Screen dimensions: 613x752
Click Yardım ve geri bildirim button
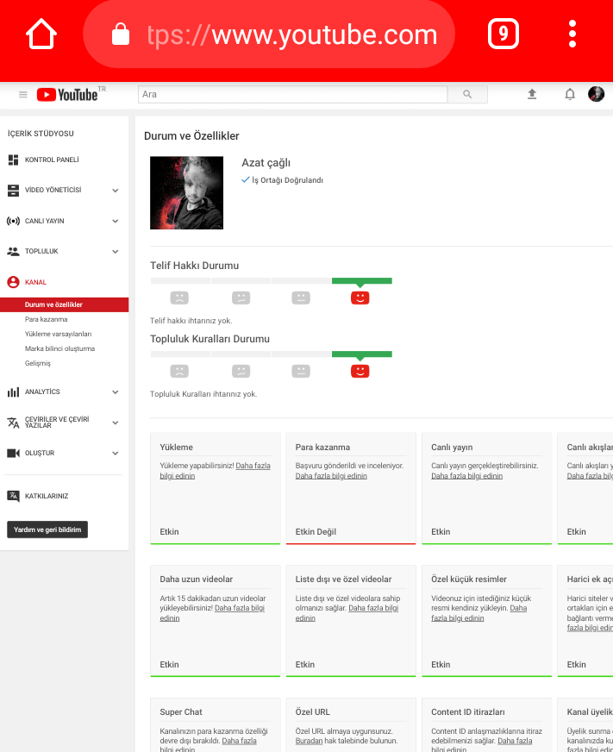(47, 530)
